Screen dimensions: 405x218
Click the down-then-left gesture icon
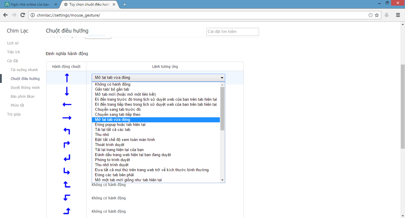(x=67, y=158)
